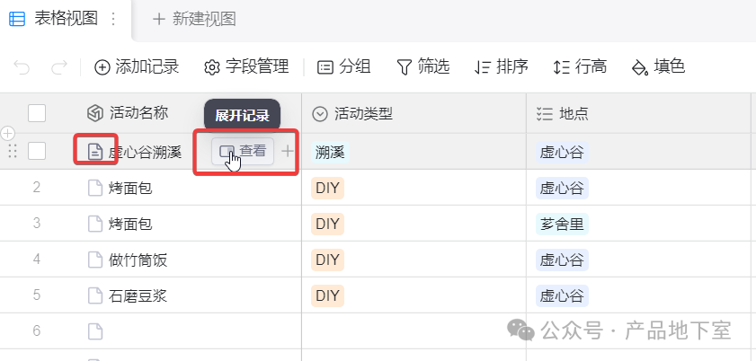
Task: Open the 表格视图 view options menu
Action: coord(113,19)
